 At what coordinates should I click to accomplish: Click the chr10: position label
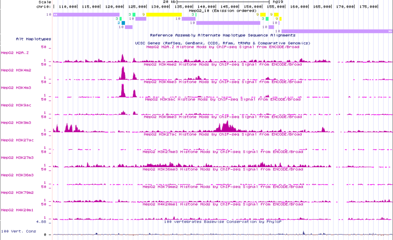pos(44,6)
